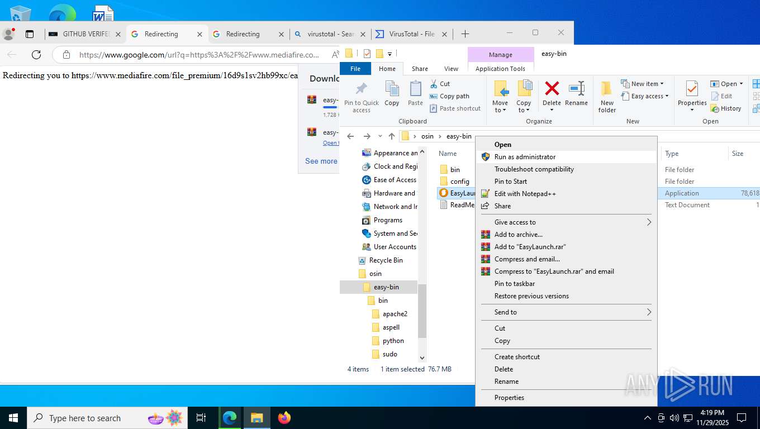This screenshot has height=429, width=760.
Task: Open a new Edge tab
Action: pos(465,34)
